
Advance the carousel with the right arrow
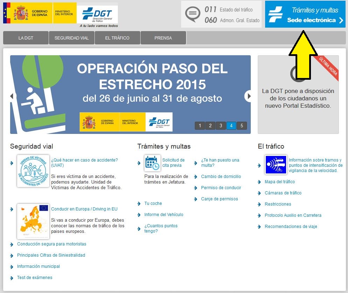coord(248,95)
